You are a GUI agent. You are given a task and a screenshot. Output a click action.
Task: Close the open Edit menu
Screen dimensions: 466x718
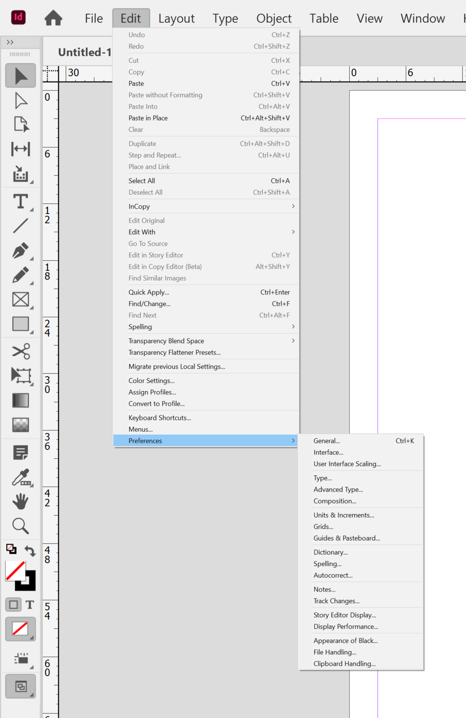(x=131, y=19)
